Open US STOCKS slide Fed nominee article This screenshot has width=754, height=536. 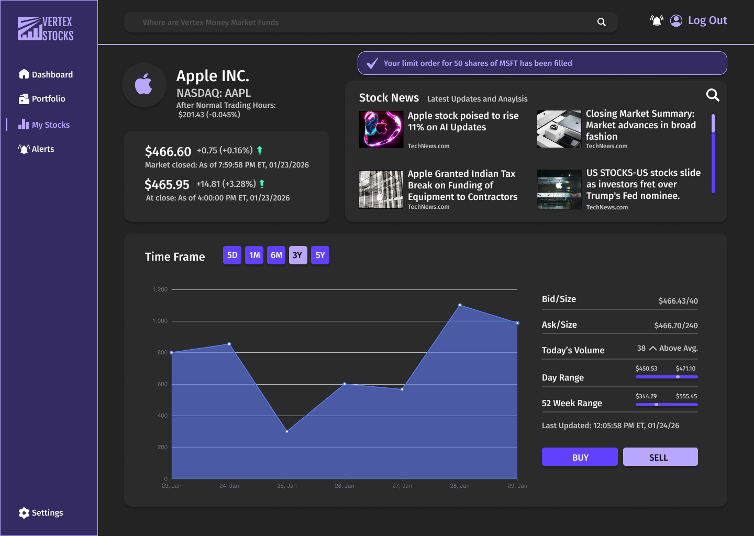coord(644,184)
